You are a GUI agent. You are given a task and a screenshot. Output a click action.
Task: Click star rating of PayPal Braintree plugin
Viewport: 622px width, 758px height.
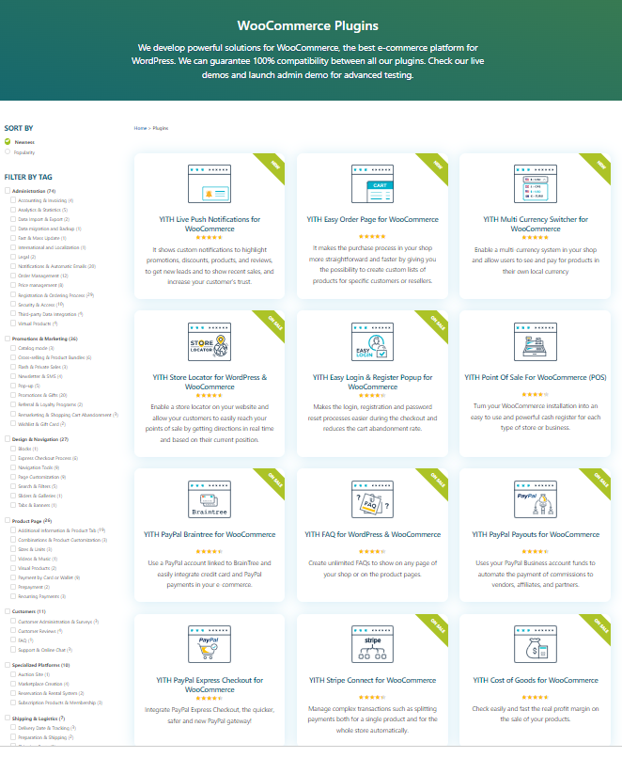click(210, 552)
